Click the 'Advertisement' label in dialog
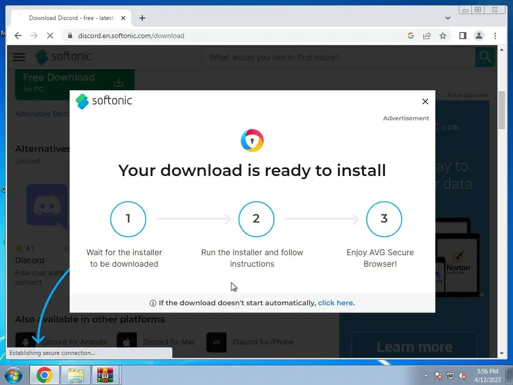Image resolution: width=513 pixels, height=385 pixels. click(x=406, y=118)
